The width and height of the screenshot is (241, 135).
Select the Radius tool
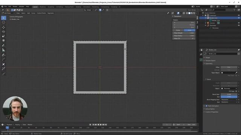click(3, 64)
